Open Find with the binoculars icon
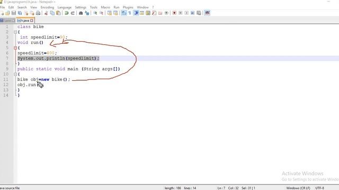 click(81, 13)
